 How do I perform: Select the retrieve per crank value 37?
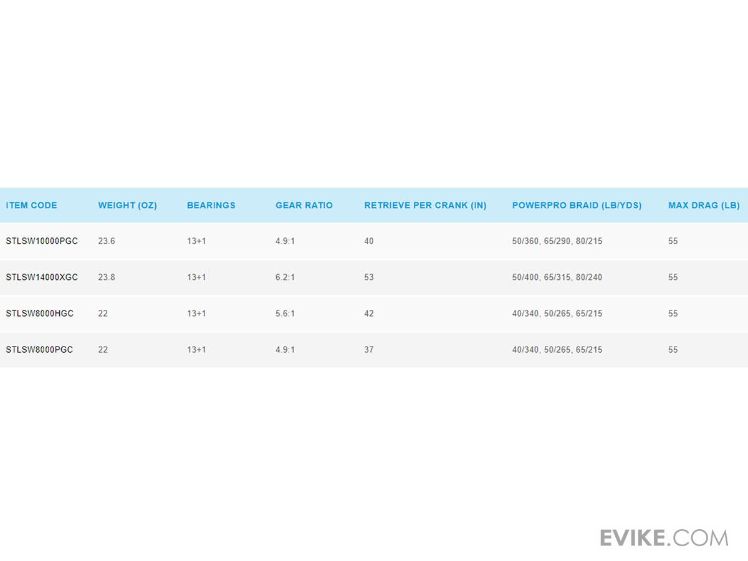pos(369,349)
